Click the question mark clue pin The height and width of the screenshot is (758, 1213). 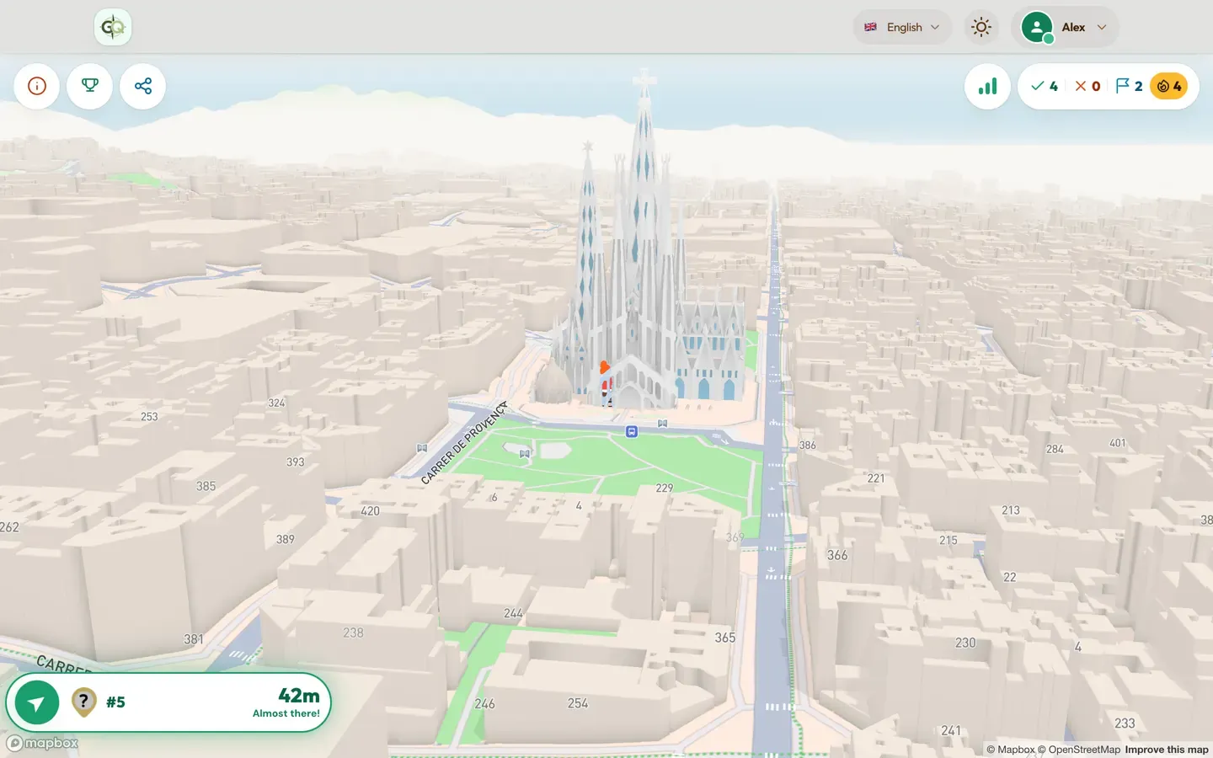[83, 701]
